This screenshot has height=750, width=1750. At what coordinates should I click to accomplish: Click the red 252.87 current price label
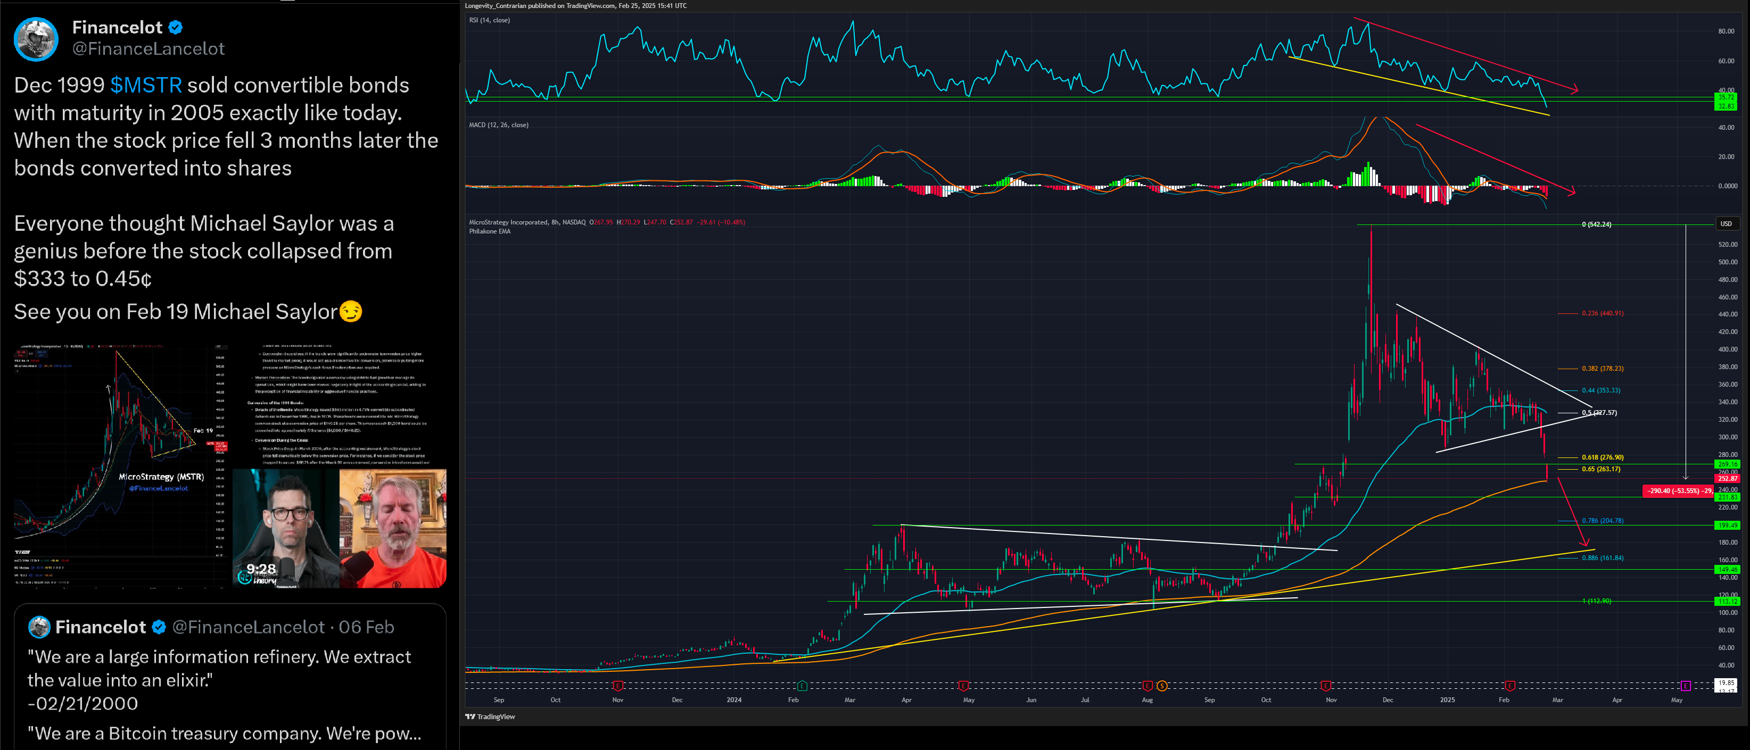click(1727, 479)
